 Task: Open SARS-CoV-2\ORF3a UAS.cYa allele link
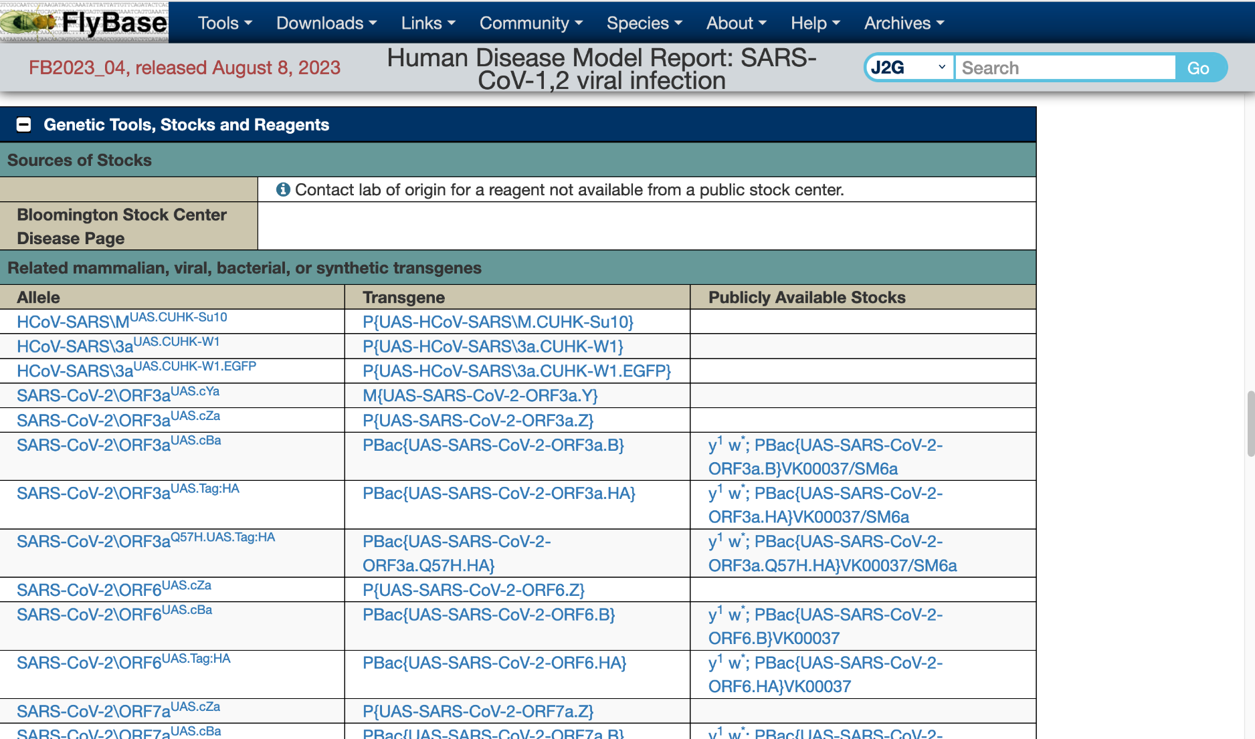point(118,395)
